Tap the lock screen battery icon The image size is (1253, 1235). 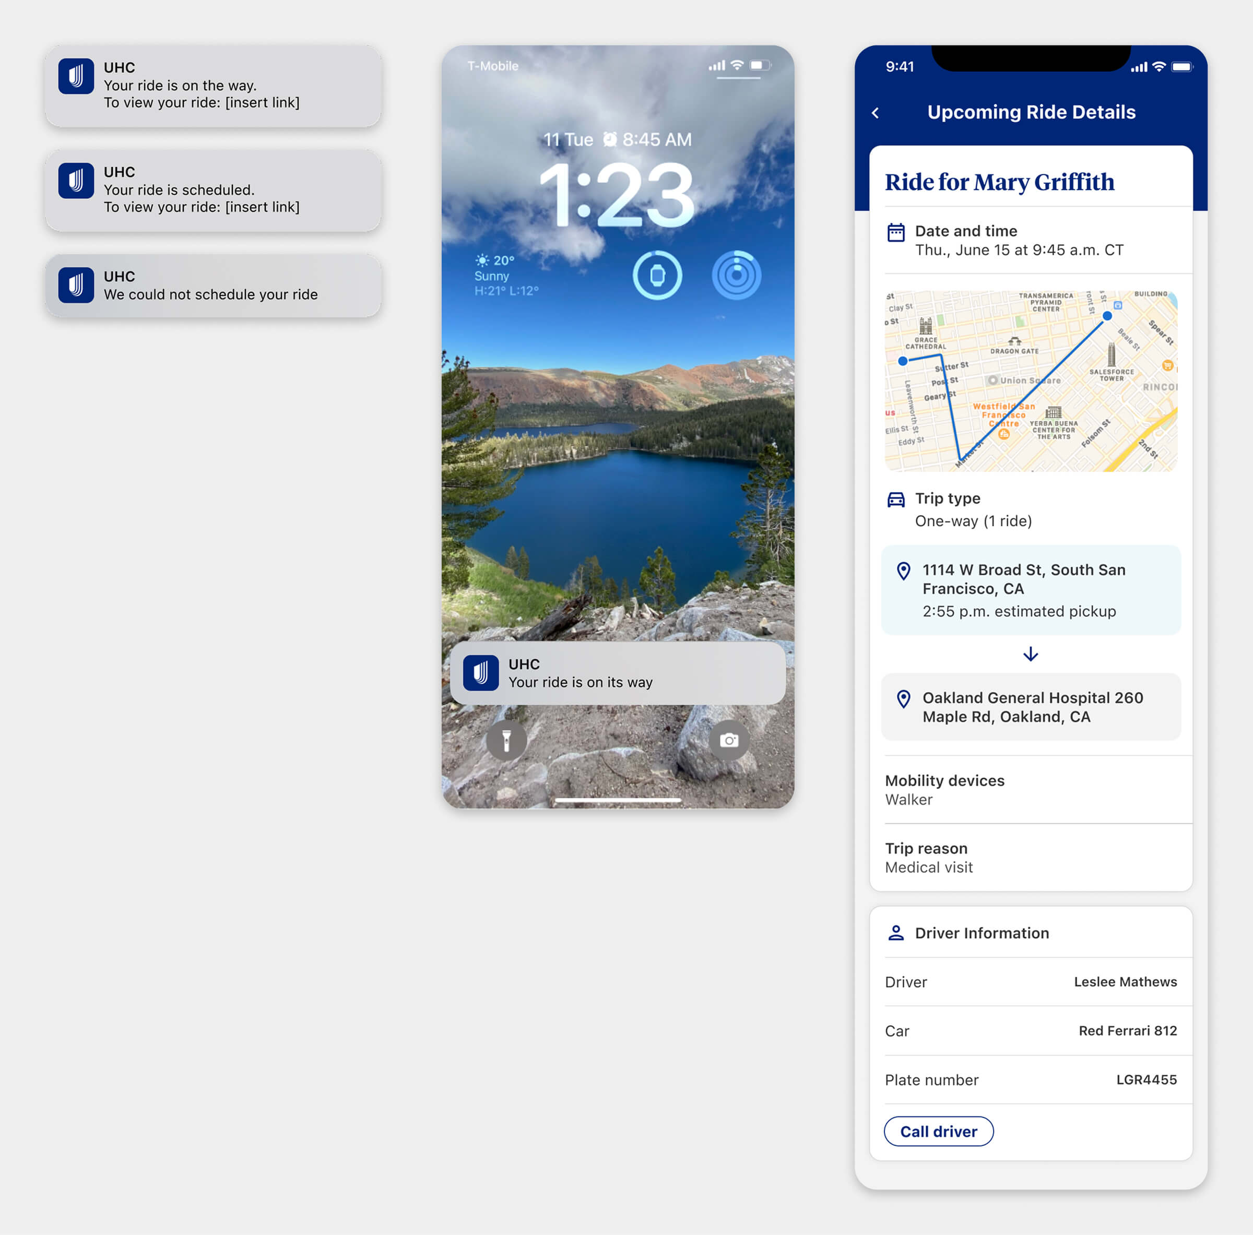760,65
